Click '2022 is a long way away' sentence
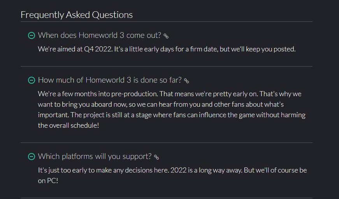Viewport: 339px width, 199px height. [x=206, y=170]
